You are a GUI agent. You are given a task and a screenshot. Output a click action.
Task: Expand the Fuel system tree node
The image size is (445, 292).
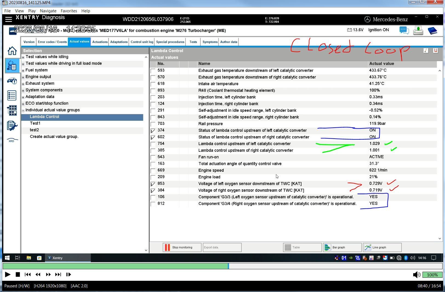[x=23, y=70]
